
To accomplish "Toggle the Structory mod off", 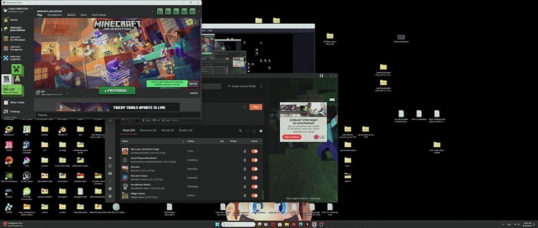I will 254,169.
